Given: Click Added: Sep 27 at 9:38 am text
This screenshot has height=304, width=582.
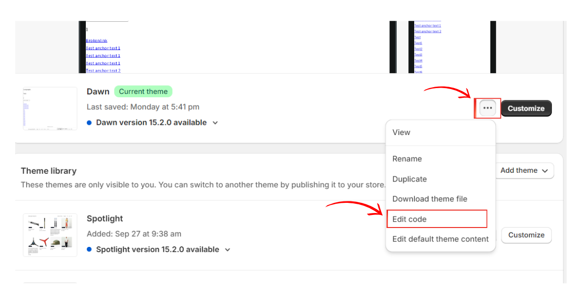Looking at the screenshot, I should tap(134, 234).
